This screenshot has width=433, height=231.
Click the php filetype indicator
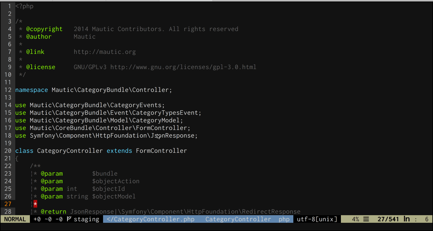point(284,219)
